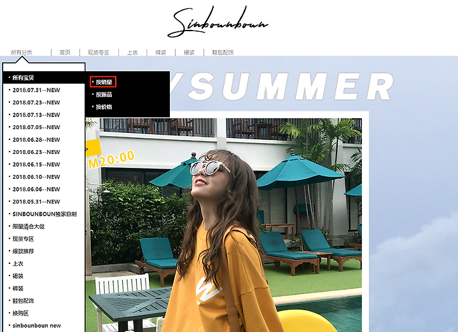The image size is (458, 332).
Task: Go to the 首页 nav tab
Action: point(65,53)
